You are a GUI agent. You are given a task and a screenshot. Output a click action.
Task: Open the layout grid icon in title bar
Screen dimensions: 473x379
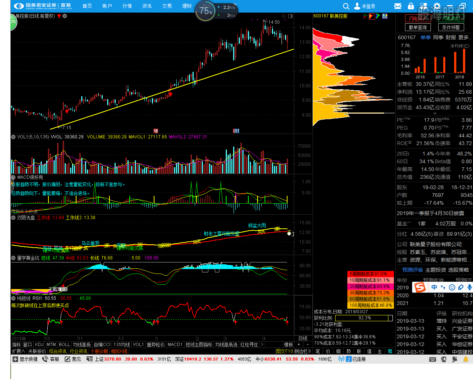click(423, 6)
